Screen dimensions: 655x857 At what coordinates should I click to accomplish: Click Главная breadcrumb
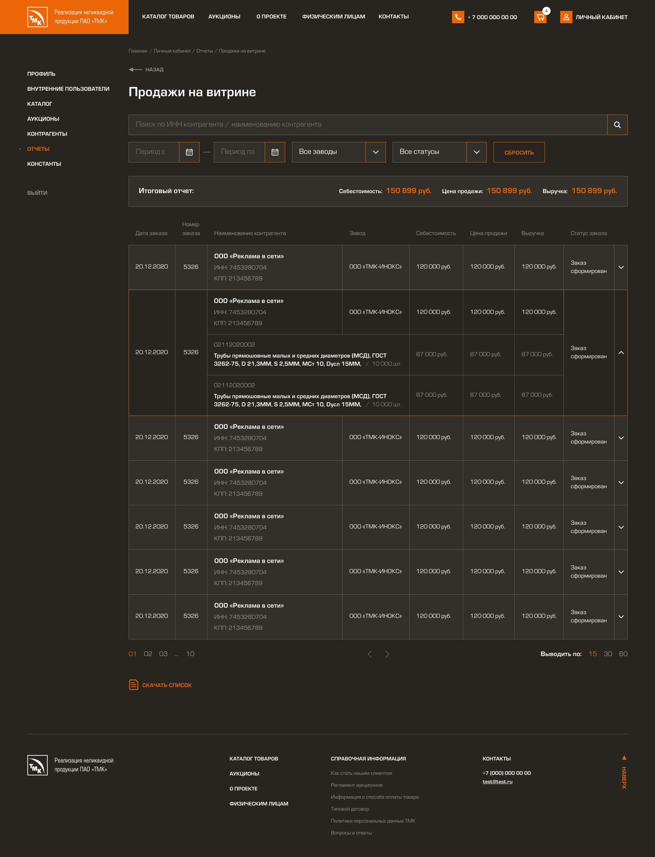137,51
